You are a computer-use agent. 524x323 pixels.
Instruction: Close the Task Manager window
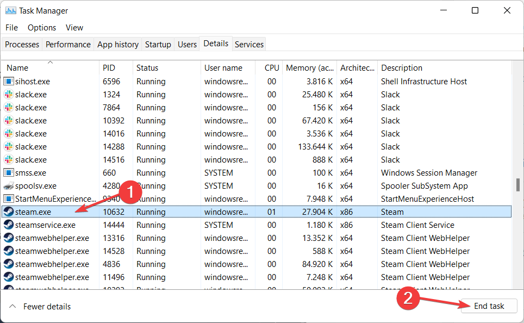507,10
